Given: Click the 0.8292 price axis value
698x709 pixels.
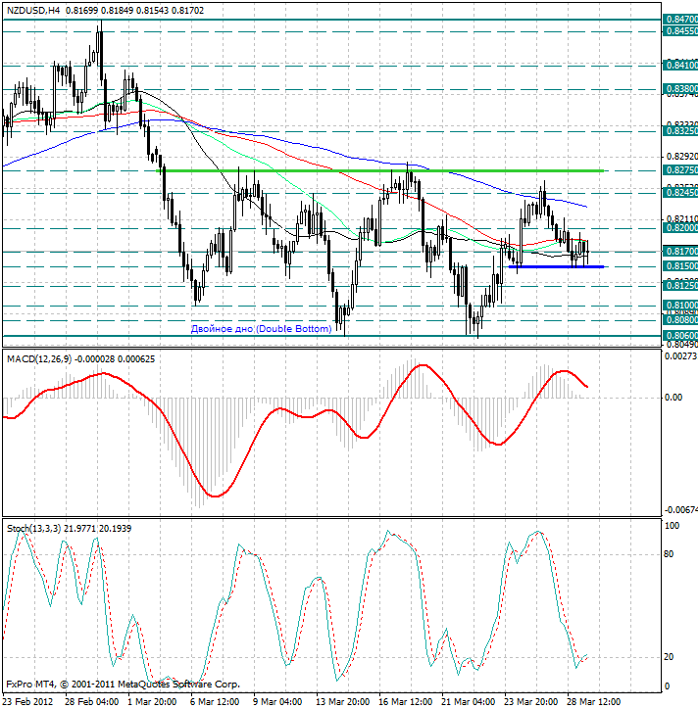Looking at the screenshot, I should [681, 157].
